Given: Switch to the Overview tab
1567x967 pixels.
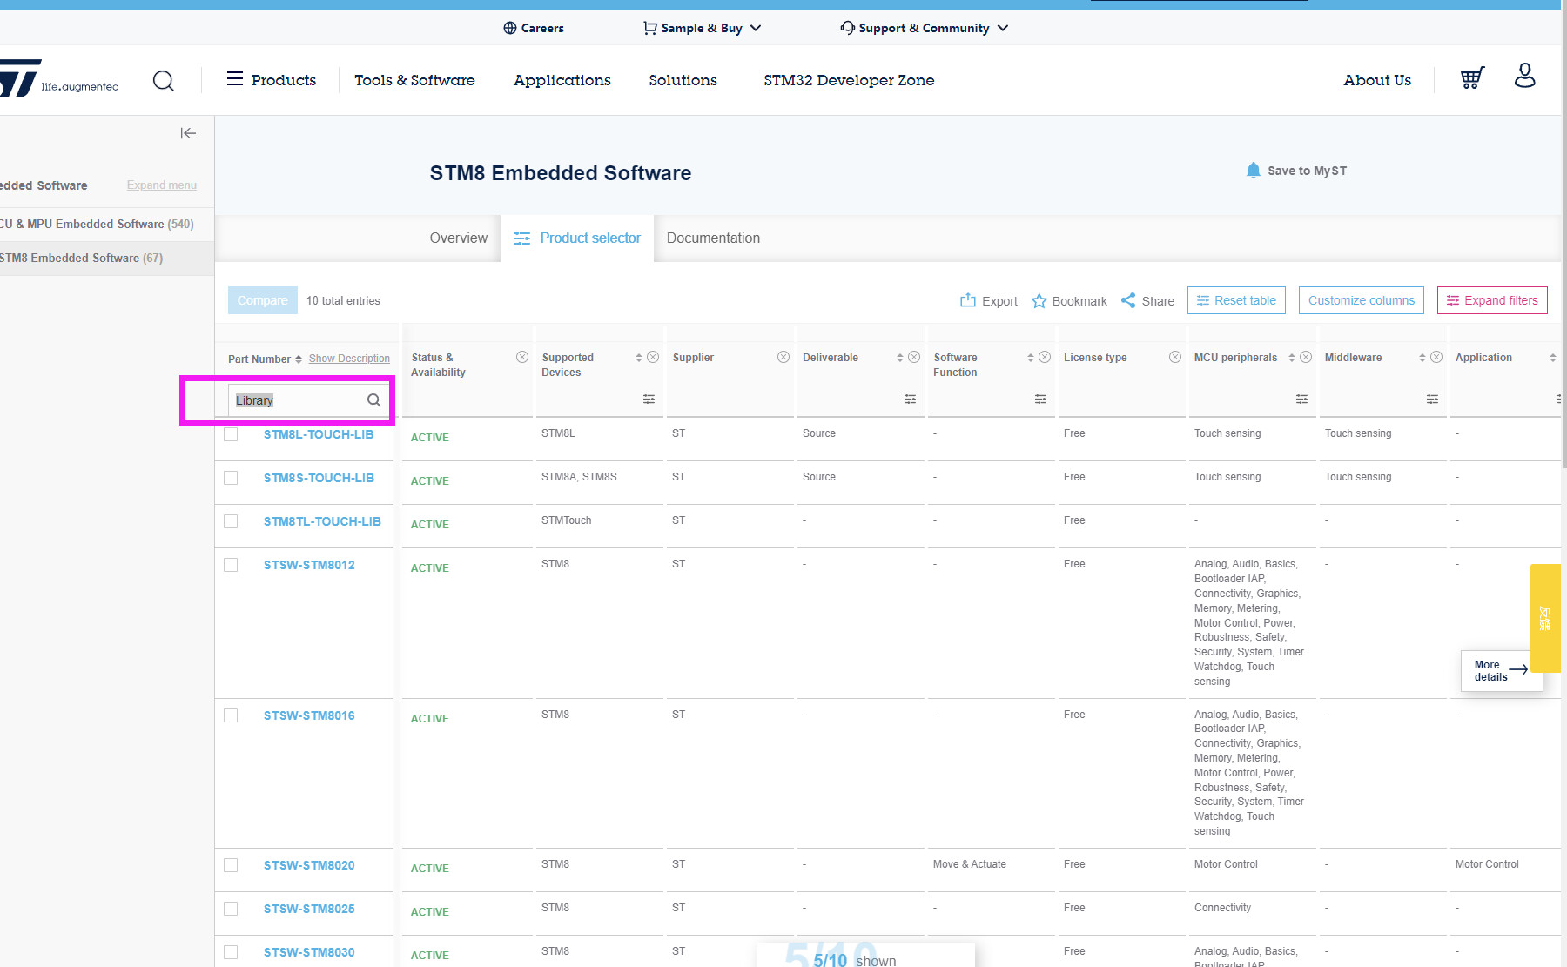Looking at the screenshot, I should [x=459, y=238].
